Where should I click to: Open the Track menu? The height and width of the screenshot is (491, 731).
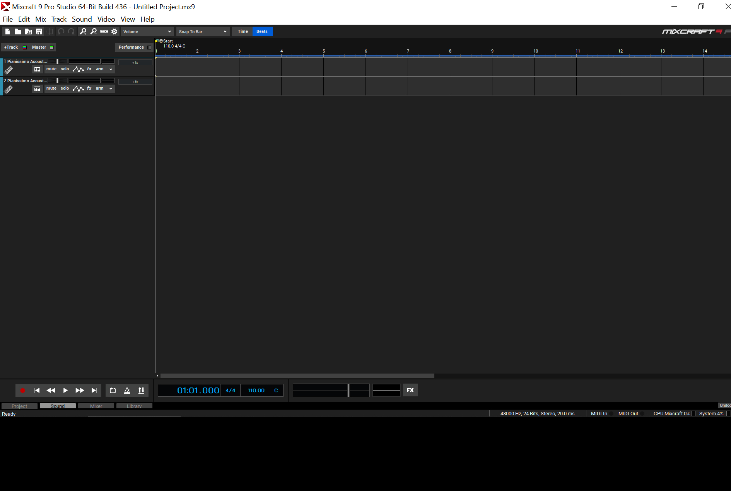[59, 19]
